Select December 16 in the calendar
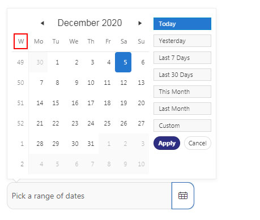Image resolution: width=260 pixels, height=220 pixels. point(75,103)
